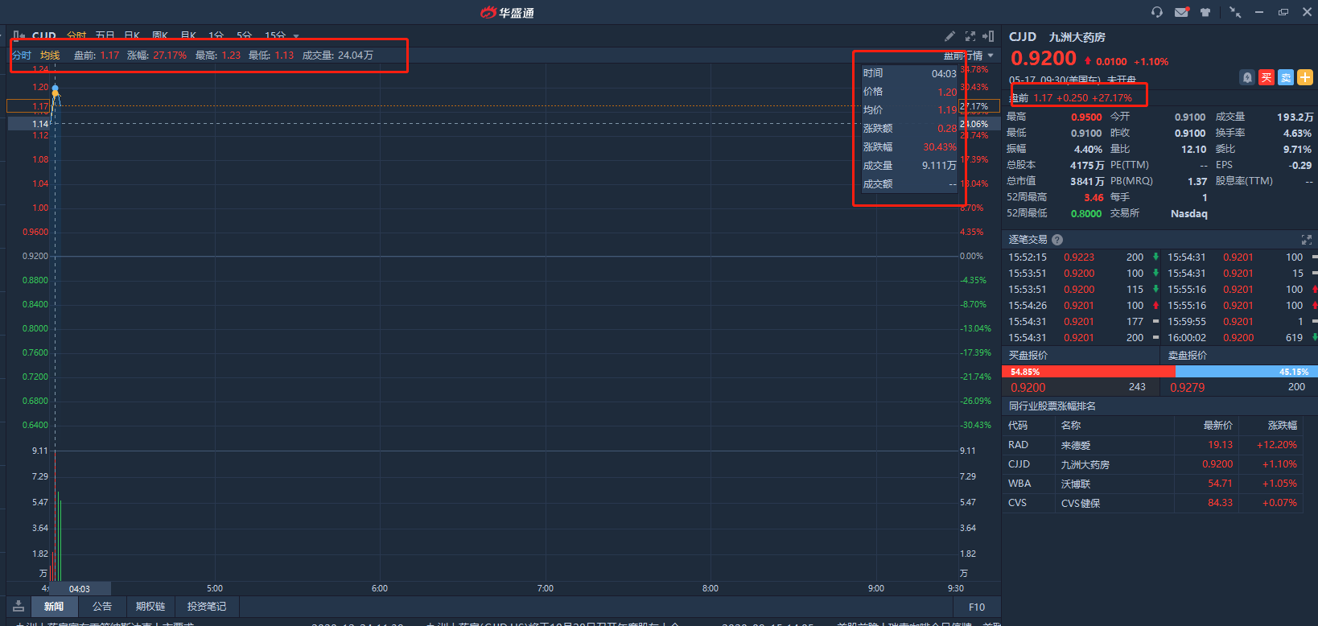1318x626 pixels.
Task: Set a price alert with bell icon
Action: 1247,77
